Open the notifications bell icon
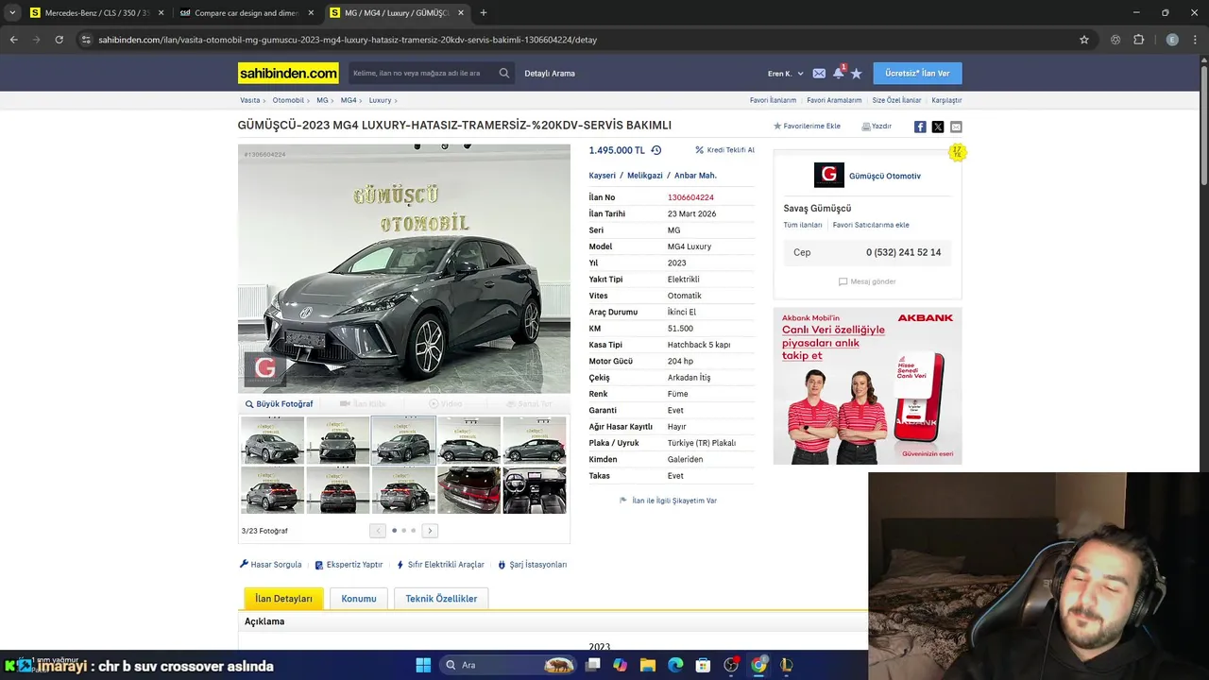The width and height of the screenshot is (1209, 680). point(838,73)
